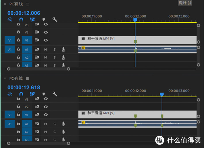This screenshot has width=204, height=148.
Task: Target A1 track header in lower timeline
Action: 27,124
